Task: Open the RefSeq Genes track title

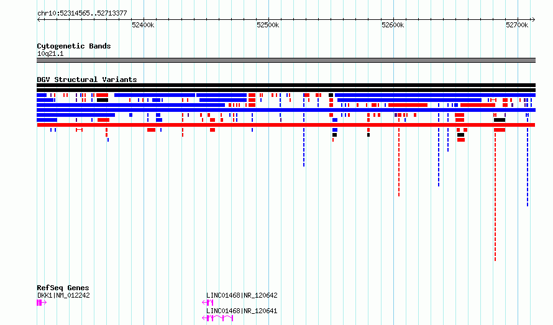Action: (x=63, y=288)
